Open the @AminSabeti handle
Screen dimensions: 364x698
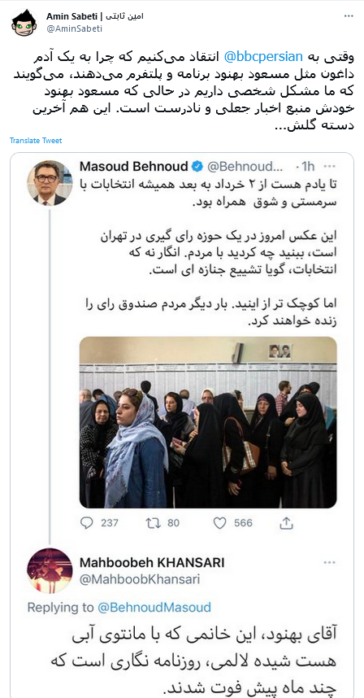[74, 29]
